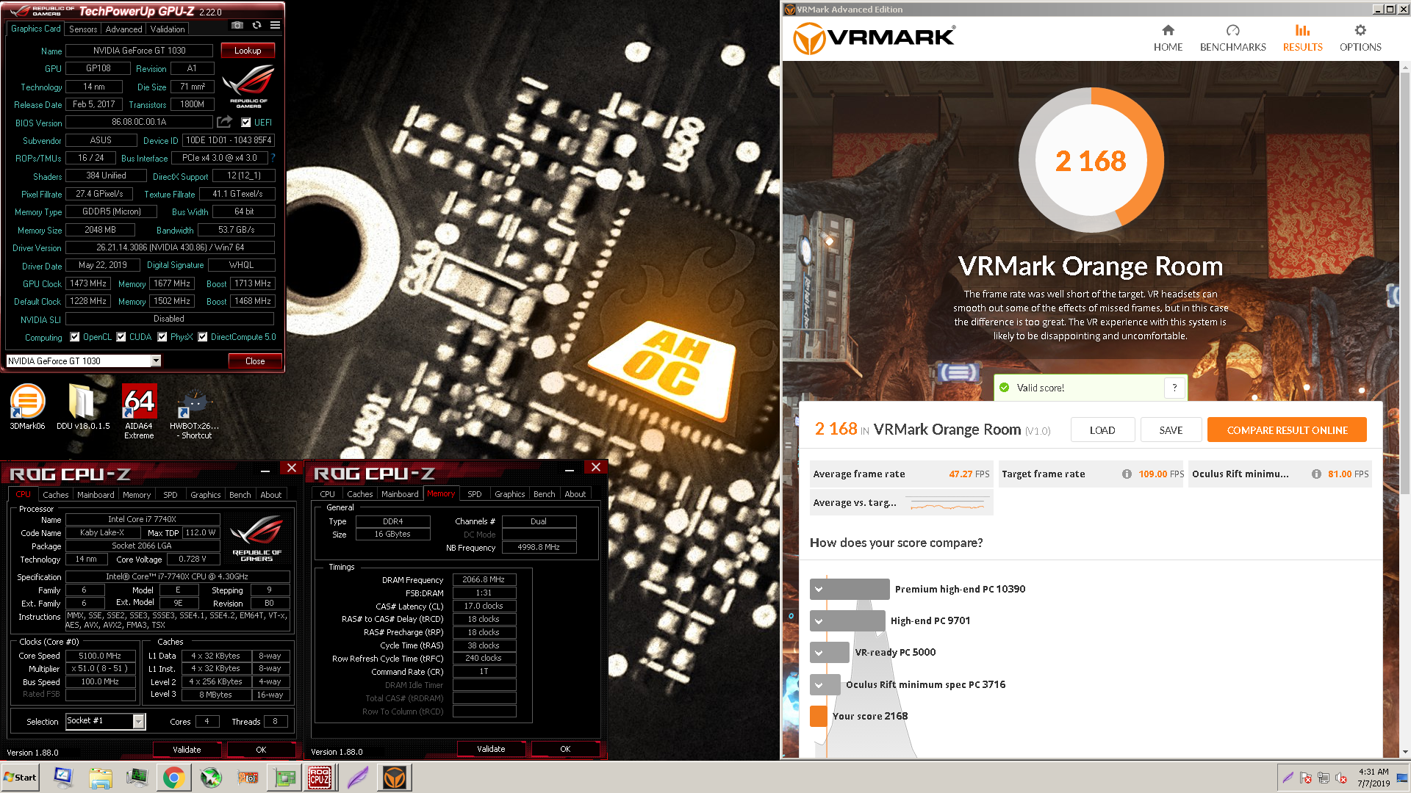1411x793 pixels.
Task: Click the VRMark vertical scrollbar down arrow
Action: click(1405, 752)
